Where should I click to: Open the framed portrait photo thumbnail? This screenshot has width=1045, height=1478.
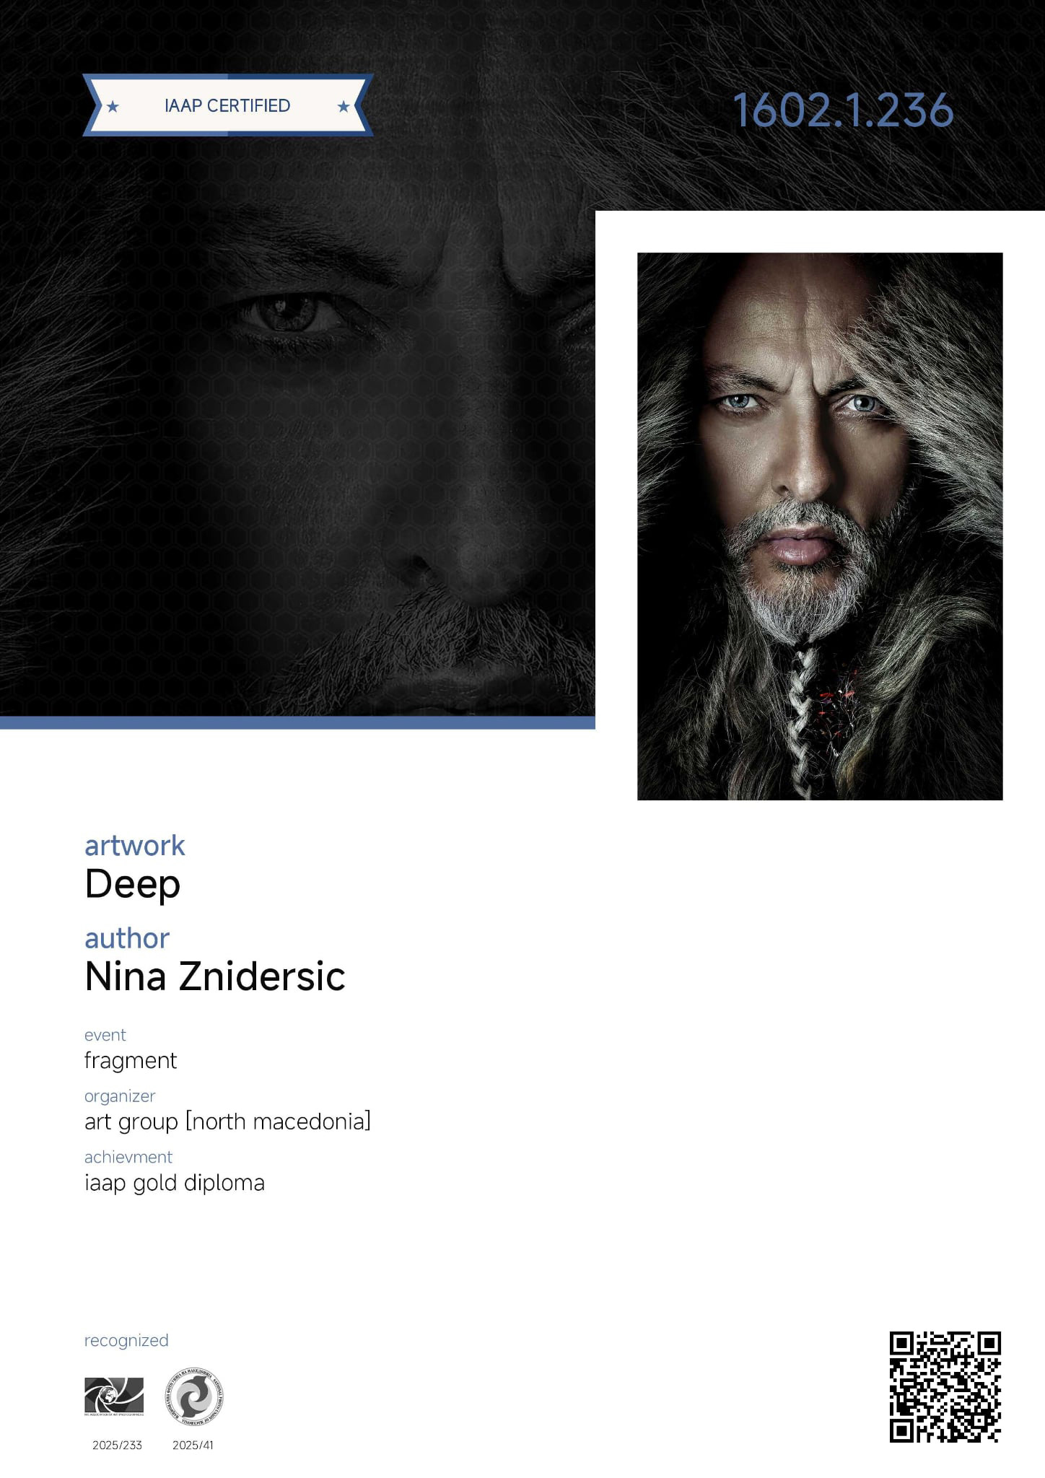(820, 526)
